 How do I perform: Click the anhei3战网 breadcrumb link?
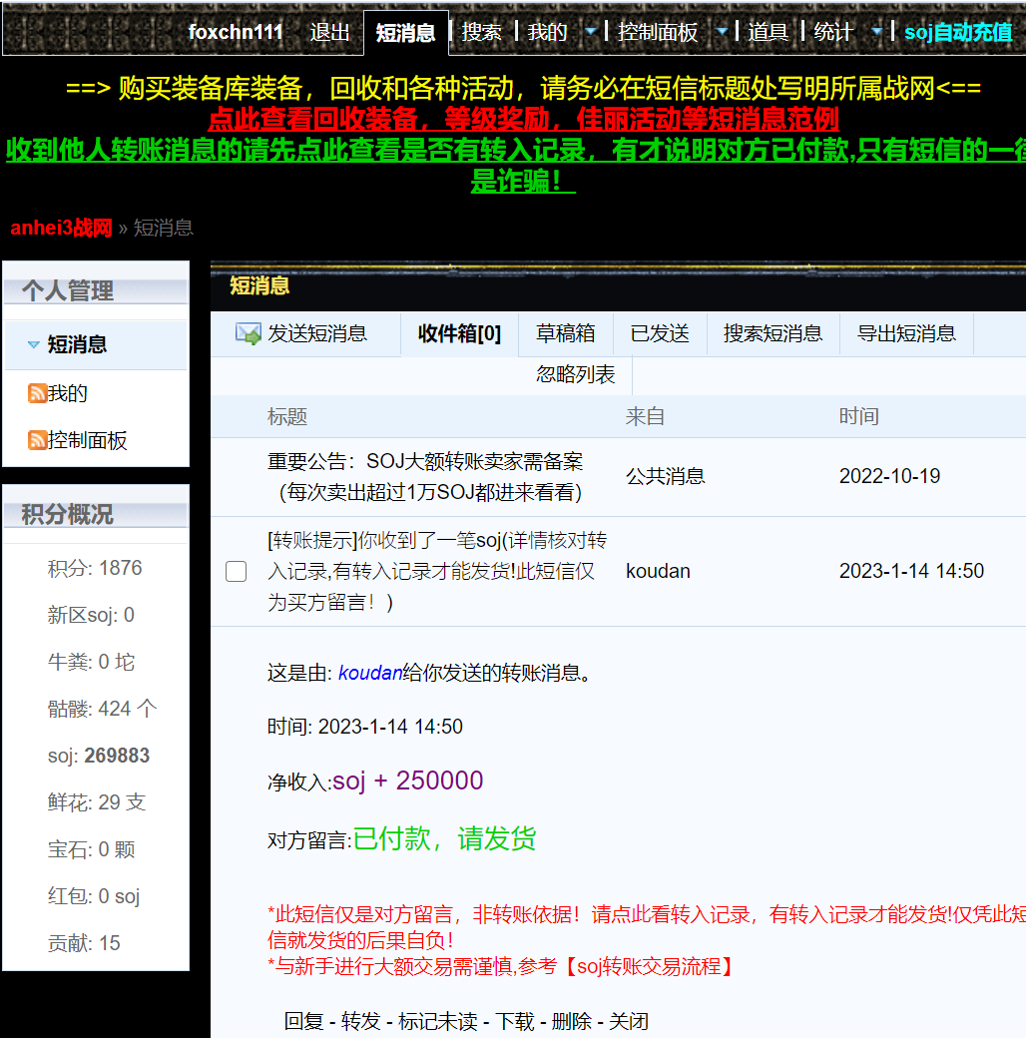pyautogui.click(x=61, y=228)
